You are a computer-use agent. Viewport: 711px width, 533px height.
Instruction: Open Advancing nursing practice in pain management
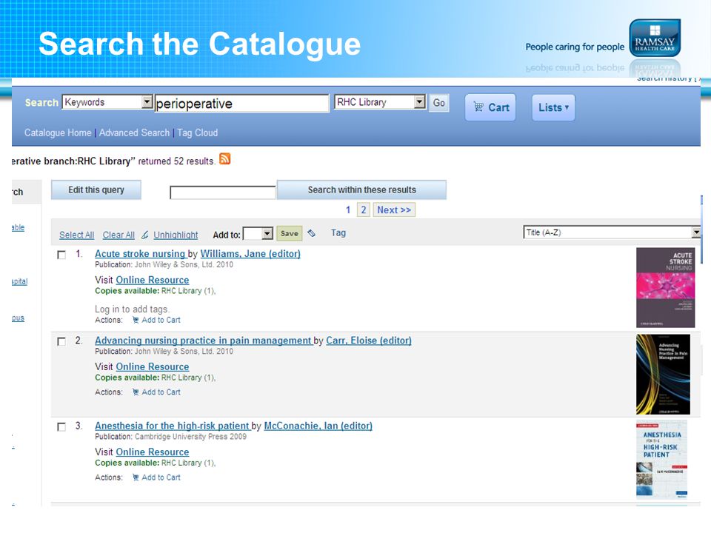pos(203,341)
